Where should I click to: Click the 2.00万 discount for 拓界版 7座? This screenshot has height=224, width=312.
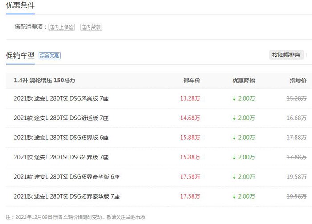pos(244,157)
